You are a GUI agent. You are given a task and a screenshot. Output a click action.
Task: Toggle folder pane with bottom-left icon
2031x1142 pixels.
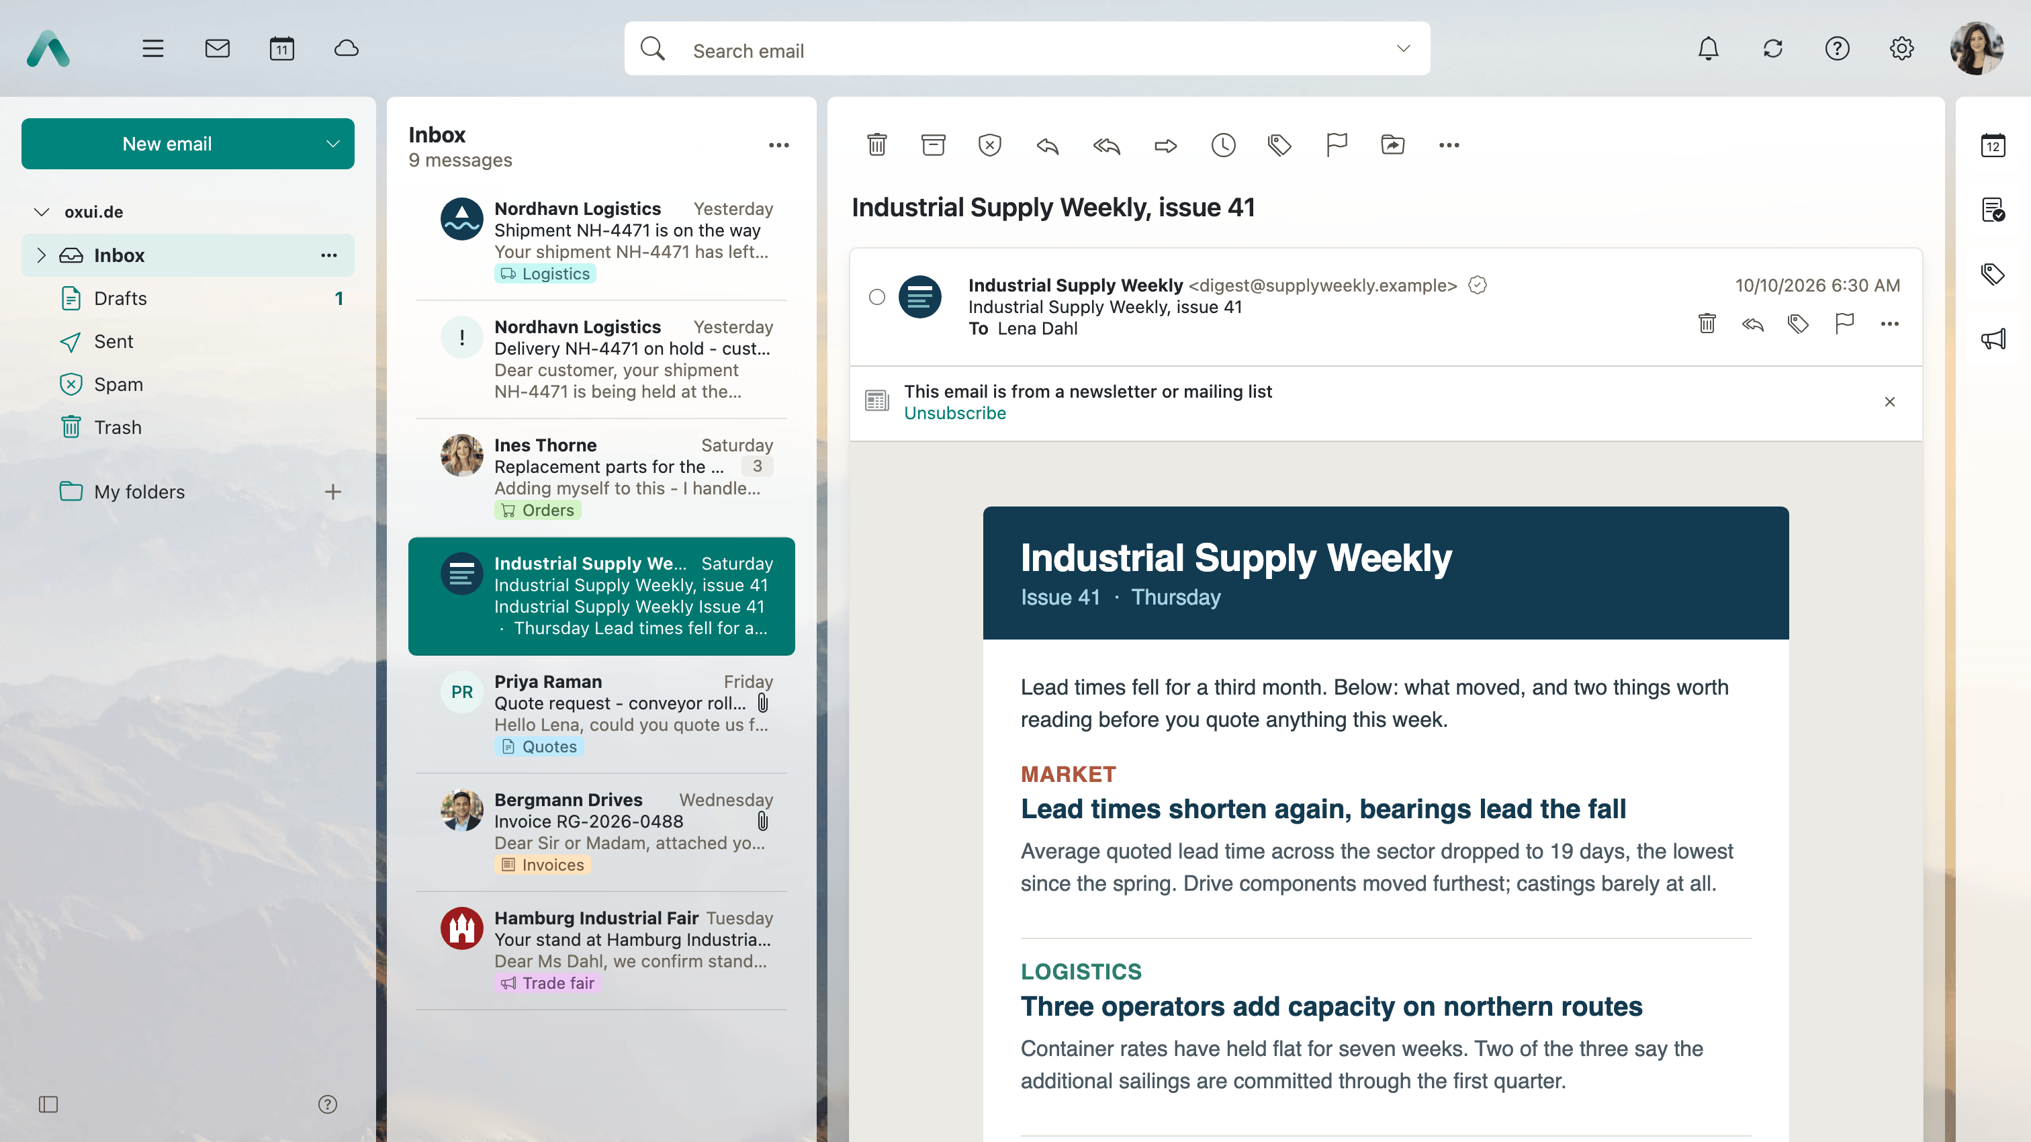click(48, 1104)
